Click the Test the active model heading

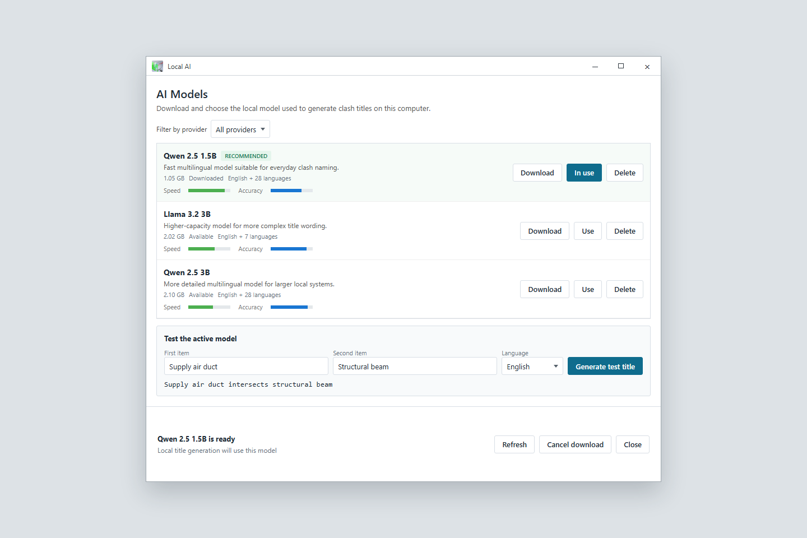[x=200, y=338]
